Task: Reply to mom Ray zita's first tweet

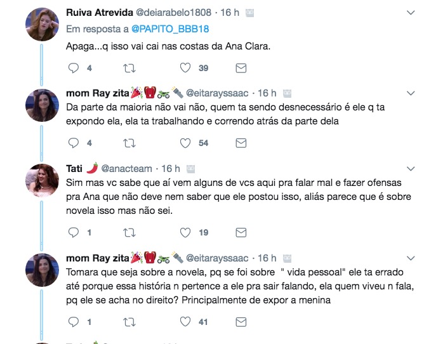Action: (73, 143)
